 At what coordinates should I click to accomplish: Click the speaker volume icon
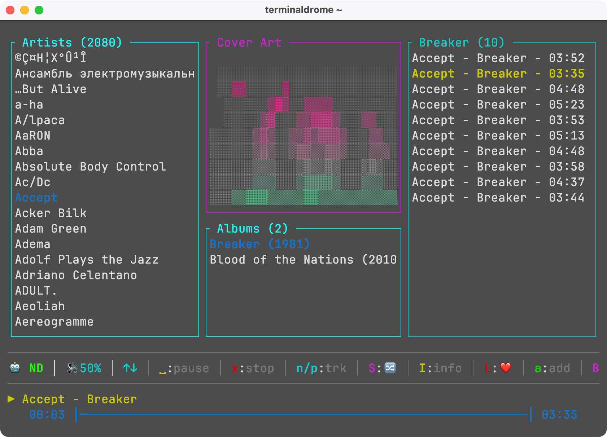(72, 368)
